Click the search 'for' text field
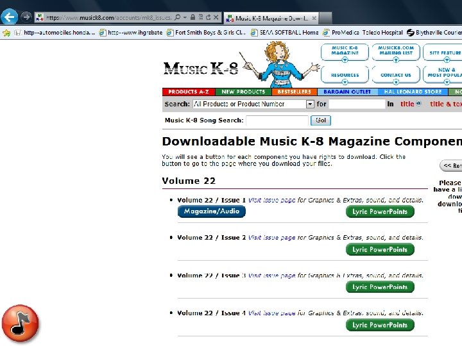The width and height of the screenshot is (462, 346). coord(357,104)
